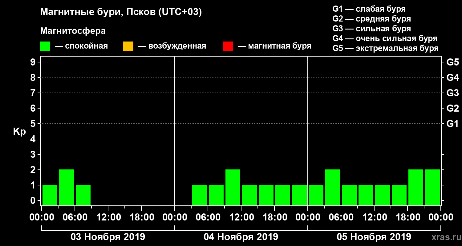Click the line "G4 — очень сильная буря"
The width and height of the screenshot is (462, 246).
click(x=385, y=38)
